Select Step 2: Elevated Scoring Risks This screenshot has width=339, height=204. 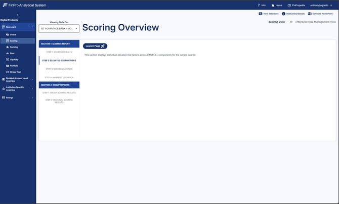pyautogui.click(x=59, y=61)
